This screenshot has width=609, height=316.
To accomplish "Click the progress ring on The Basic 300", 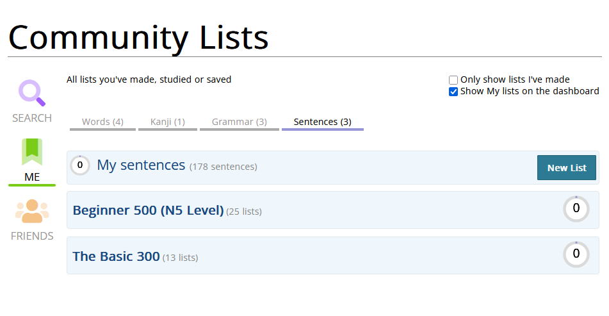I will pos(576,254).
